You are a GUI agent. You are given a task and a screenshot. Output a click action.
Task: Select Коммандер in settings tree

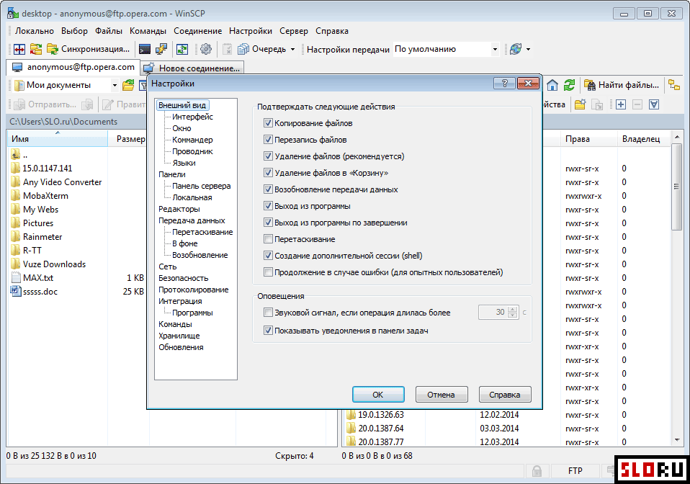click(x=192, y=140)
